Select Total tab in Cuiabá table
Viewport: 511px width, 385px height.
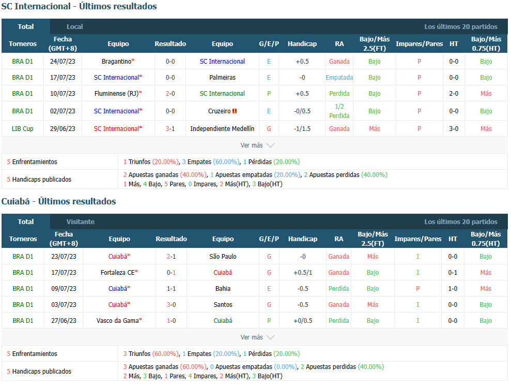26,222
